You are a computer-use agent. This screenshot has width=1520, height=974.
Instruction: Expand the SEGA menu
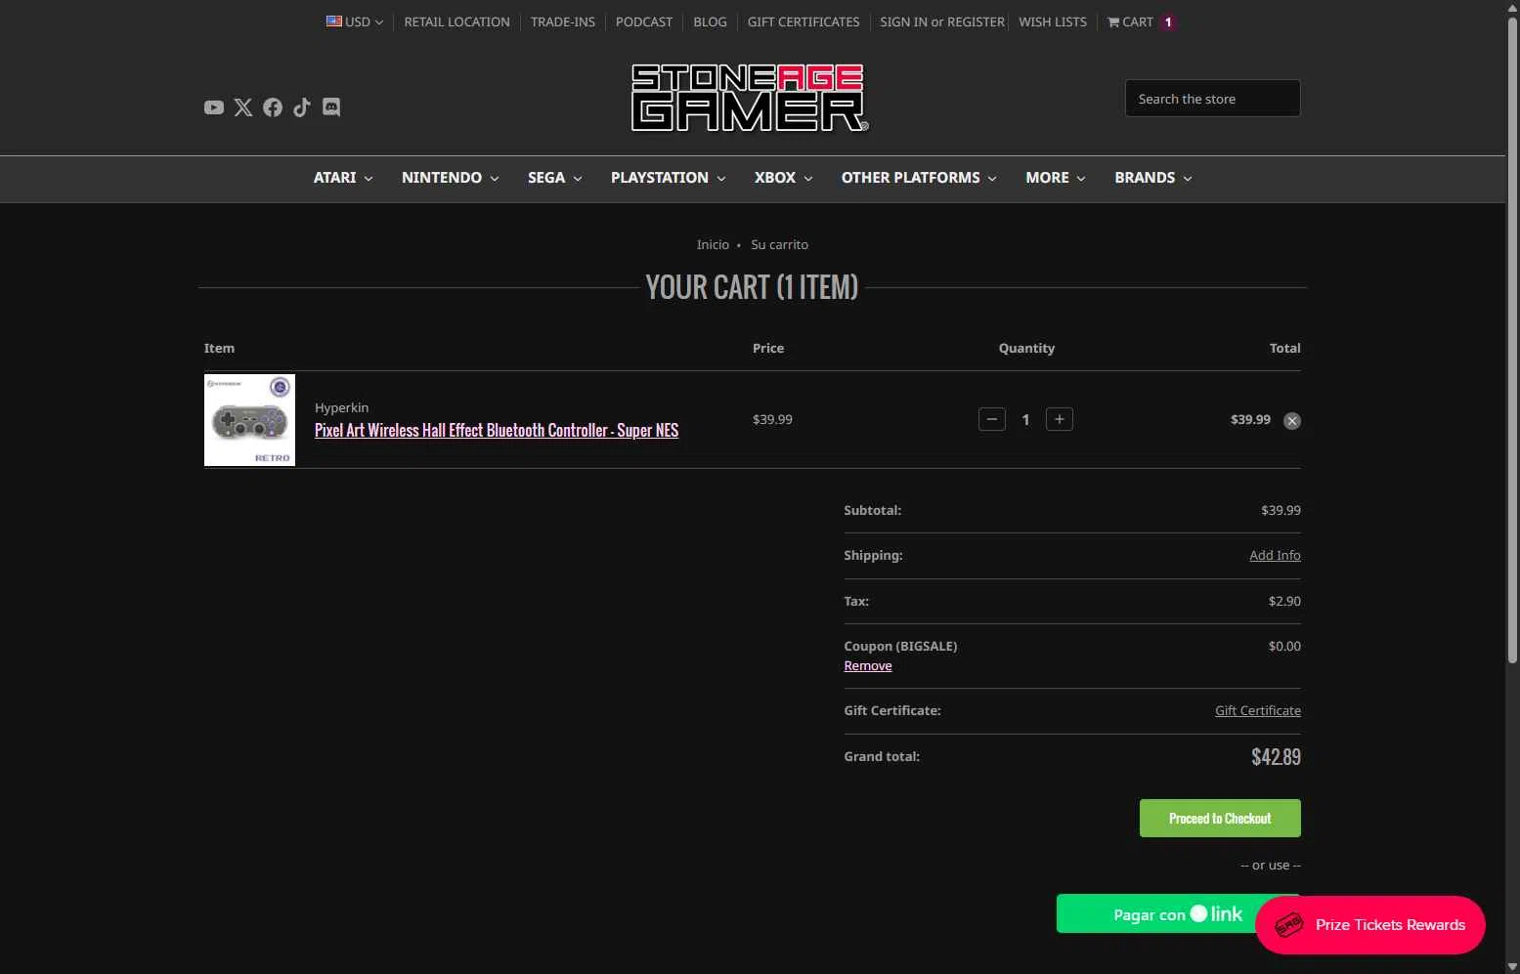click(x=555, y=178)
